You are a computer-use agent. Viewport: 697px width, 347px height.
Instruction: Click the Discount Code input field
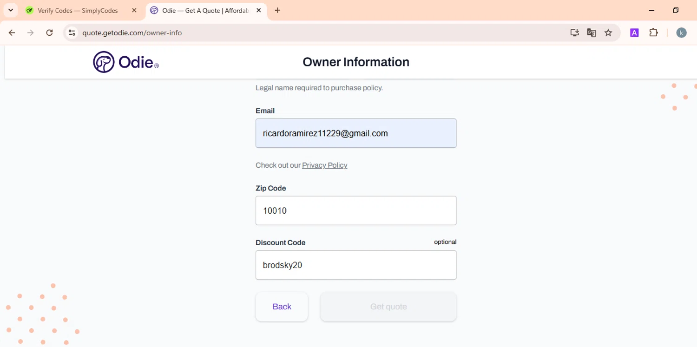[x=356, y=265]
